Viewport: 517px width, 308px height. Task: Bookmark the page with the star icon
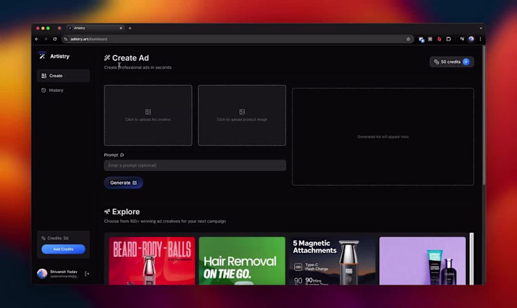point(408,39)
